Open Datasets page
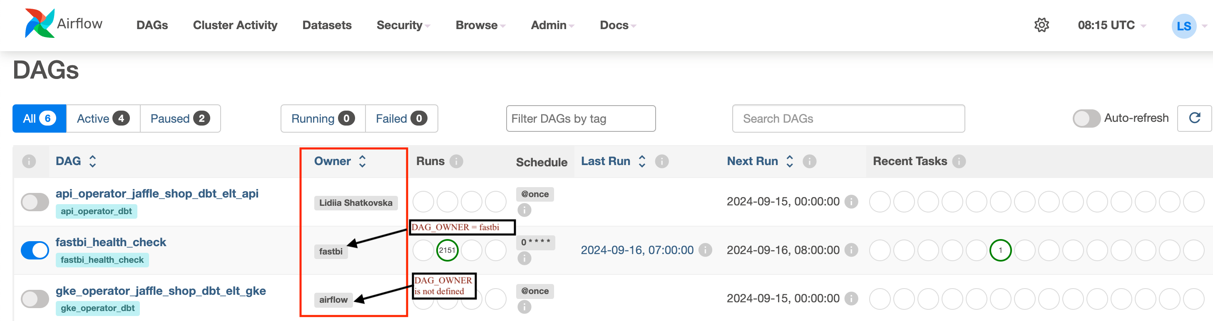 (327, 25)
